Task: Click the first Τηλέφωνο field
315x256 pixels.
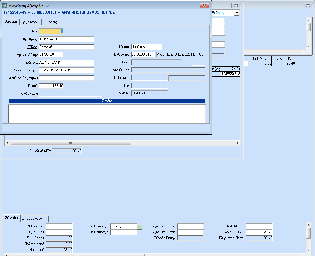Action: pos(149,78)
